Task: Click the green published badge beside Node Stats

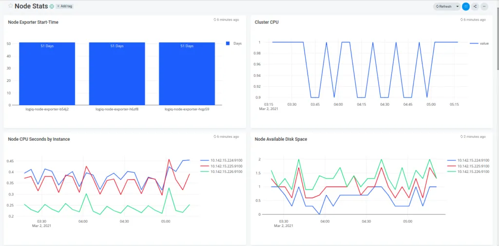Action: (x=52, y=6)
